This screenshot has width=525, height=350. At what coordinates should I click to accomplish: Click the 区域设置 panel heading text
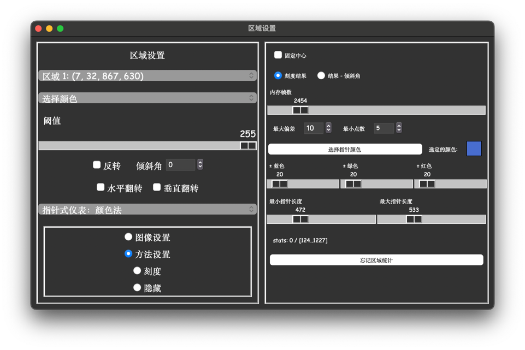point(148,55)
